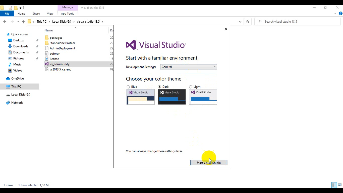Open Desktop in the navigation pane
343x193 pixels.
coord(19,40)
